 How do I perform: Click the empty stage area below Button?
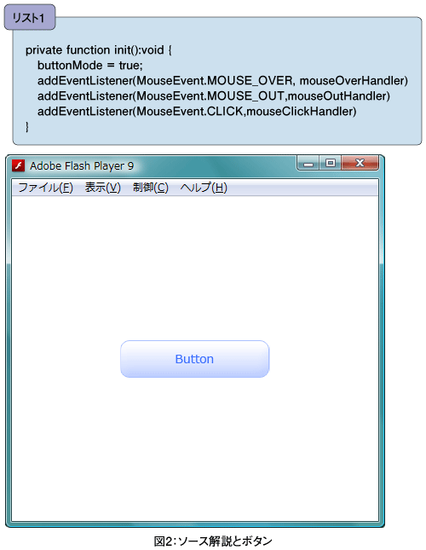click(x=195, y=449)
